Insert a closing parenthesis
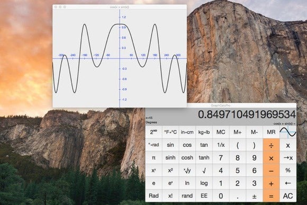 click(254, 145)
